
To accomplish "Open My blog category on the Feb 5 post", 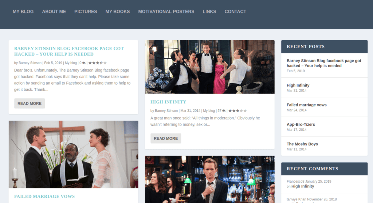I will tap(71, 63).
